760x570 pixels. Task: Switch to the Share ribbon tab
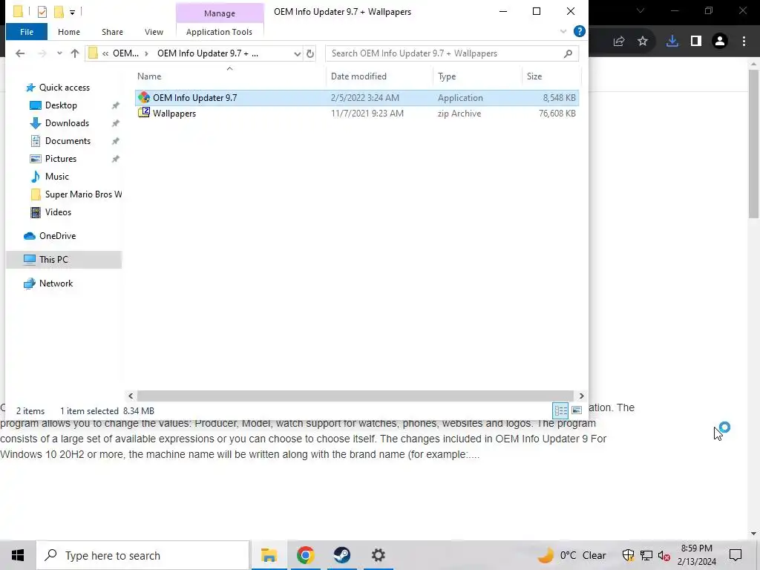[112, 32]
